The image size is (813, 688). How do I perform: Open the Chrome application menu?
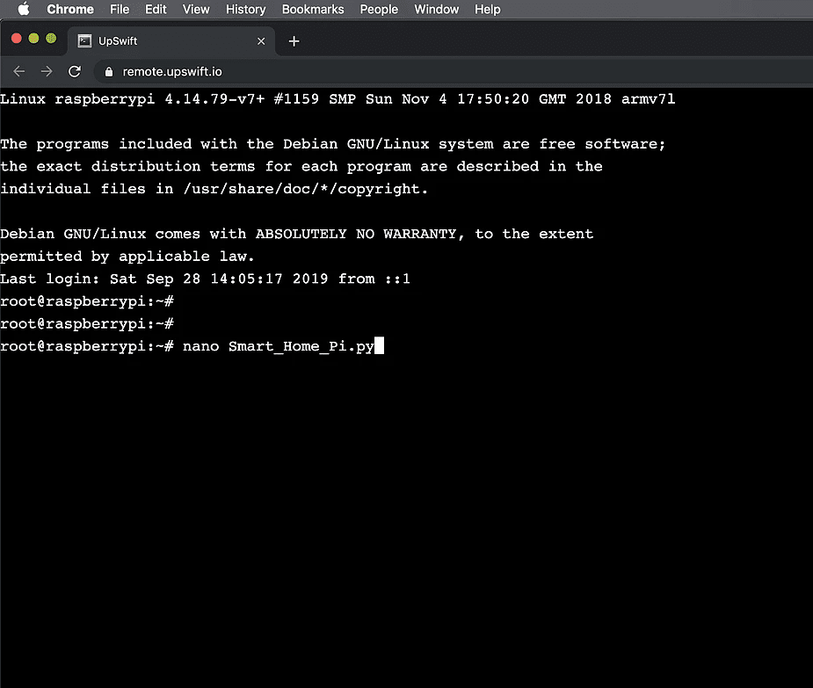[70, 10]
